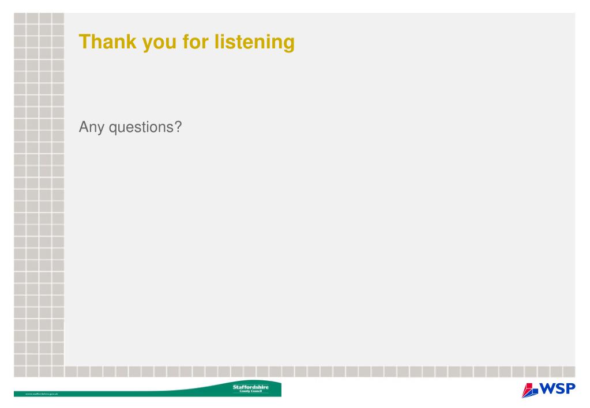590x408 pixels.
Task: Click the word 'Thank' in the title
Action: pyautogui.click(x=108, y=41)
